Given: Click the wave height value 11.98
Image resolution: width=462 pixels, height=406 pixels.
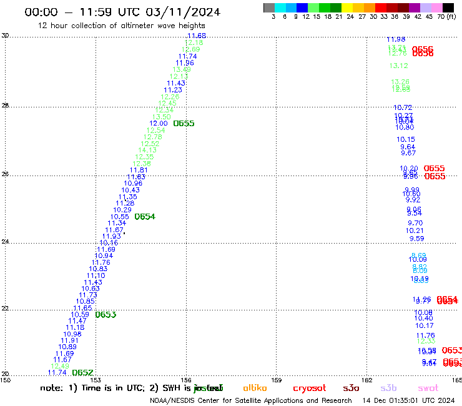Looking at the screenshot, I should pos(396,39).
